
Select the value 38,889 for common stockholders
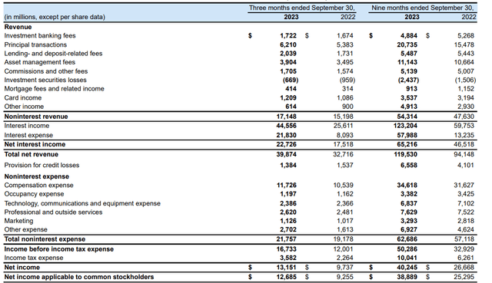(x=407, y=277)
